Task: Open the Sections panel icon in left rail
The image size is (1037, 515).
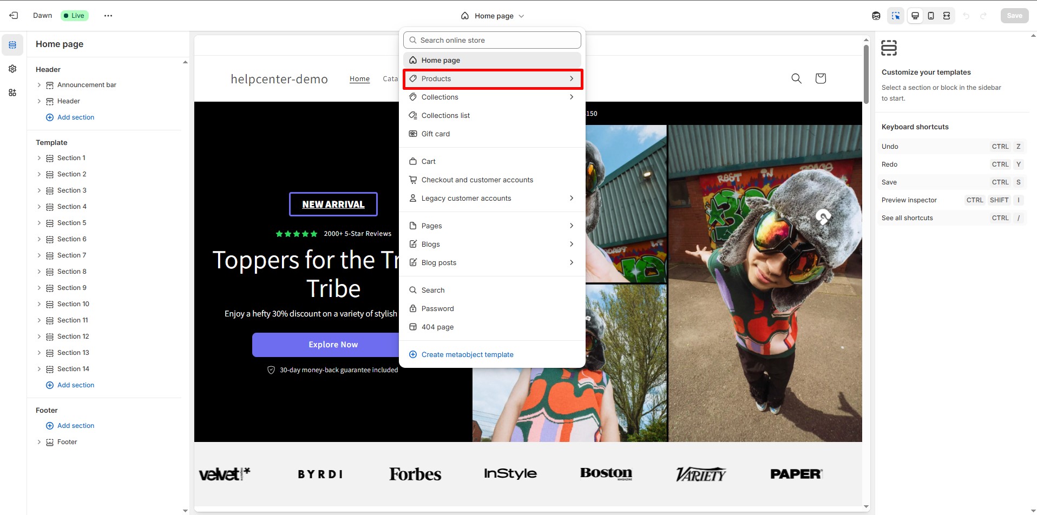Action: pos(12,45)
